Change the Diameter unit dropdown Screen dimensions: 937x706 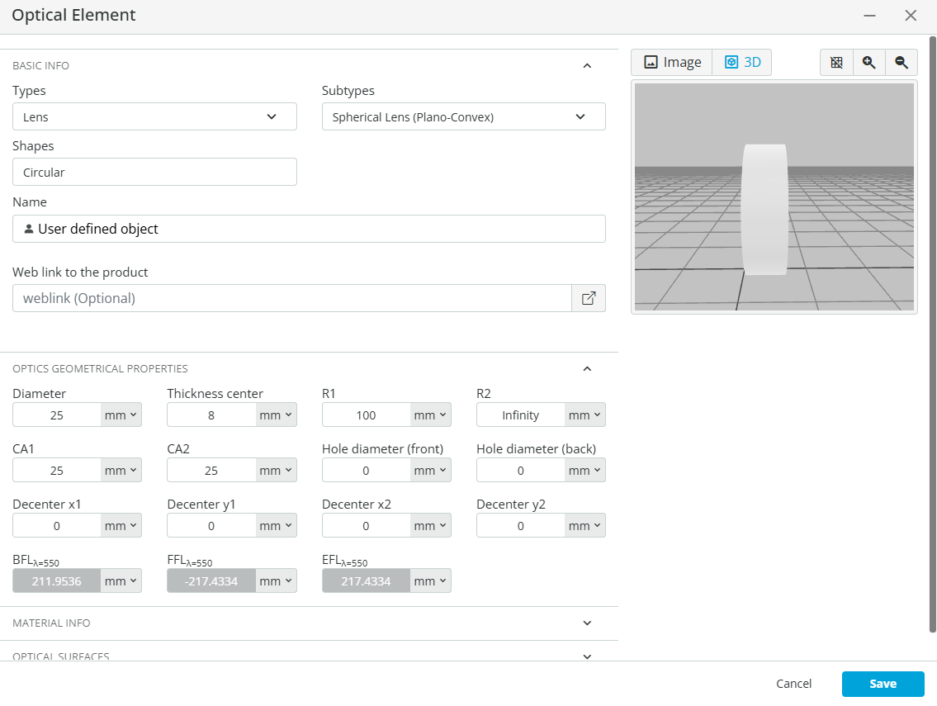[121, 415]
